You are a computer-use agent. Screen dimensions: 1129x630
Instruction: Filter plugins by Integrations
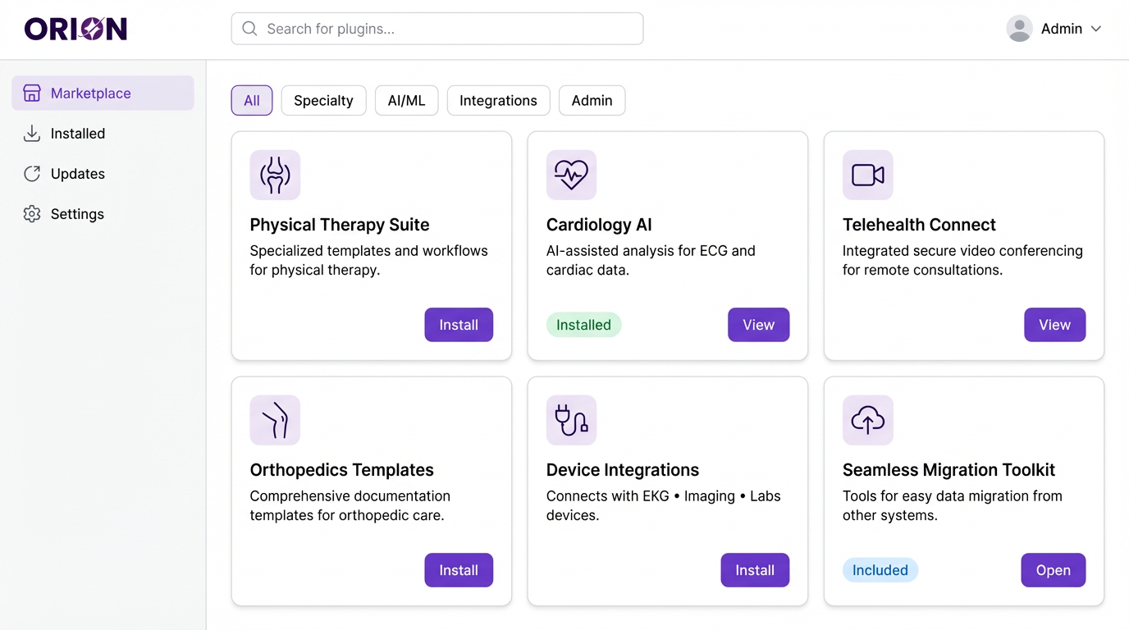pos(498,100)
